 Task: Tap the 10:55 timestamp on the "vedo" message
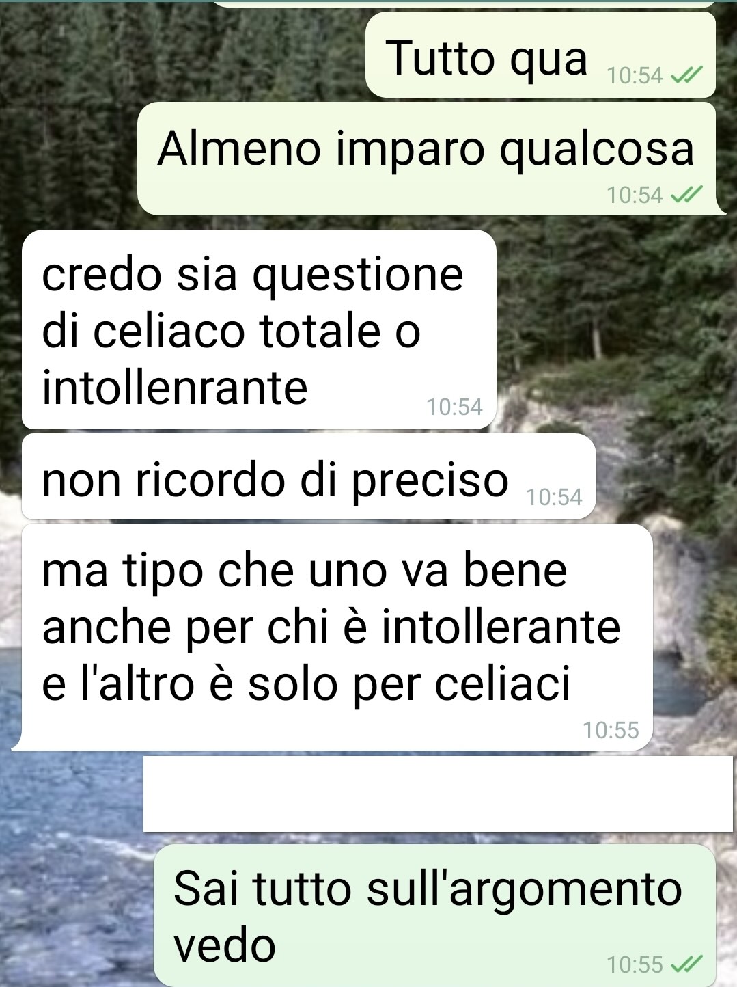click(x=635, y=964)
